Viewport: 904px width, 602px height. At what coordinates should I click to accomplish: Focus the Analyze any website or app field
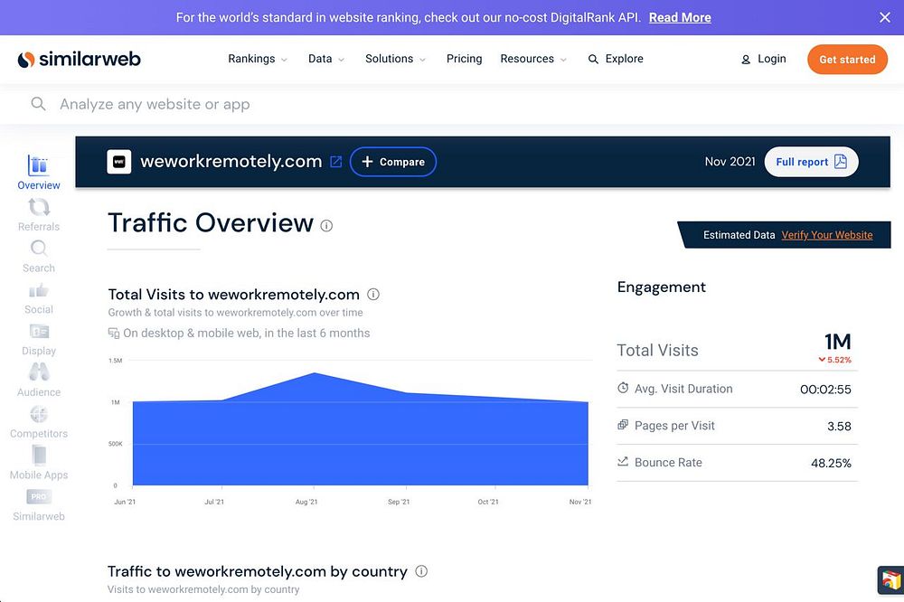452,104
